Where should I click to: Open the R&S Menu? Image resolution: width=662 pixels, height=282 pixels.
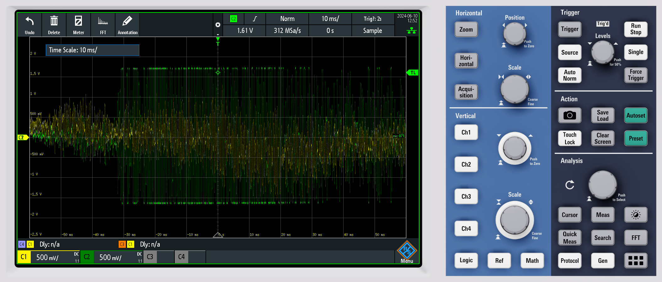[407, 252]
